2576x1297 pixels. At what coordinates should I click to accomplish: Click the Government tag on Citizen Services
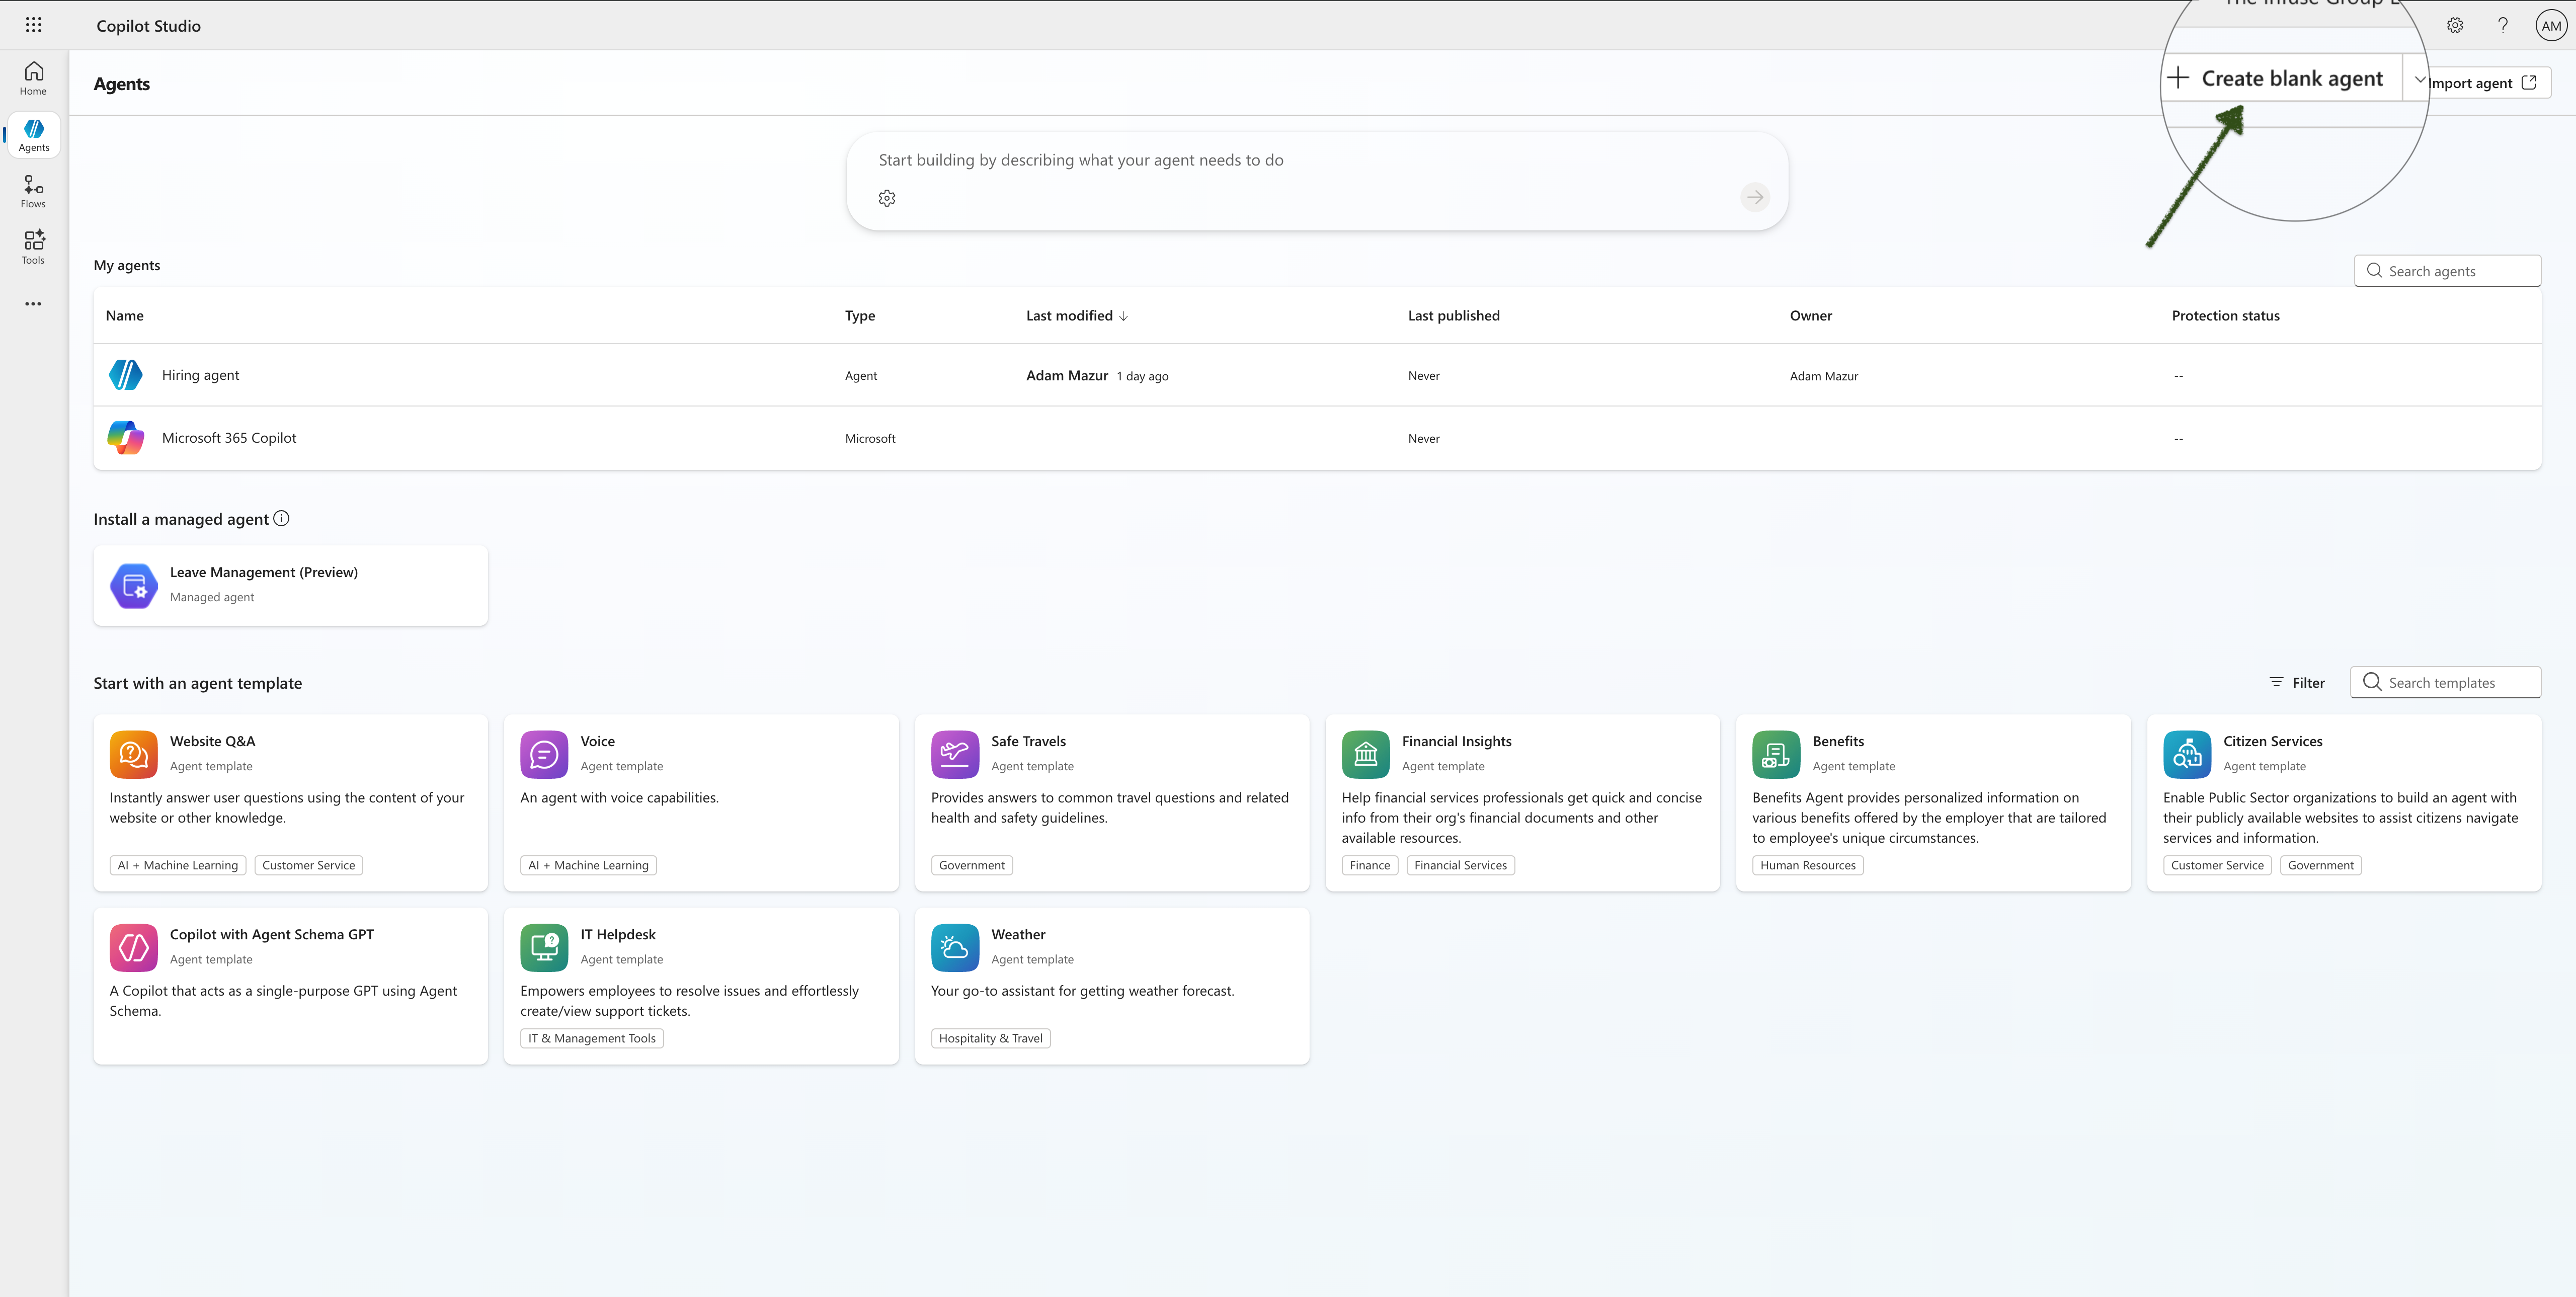(2321, 866)
